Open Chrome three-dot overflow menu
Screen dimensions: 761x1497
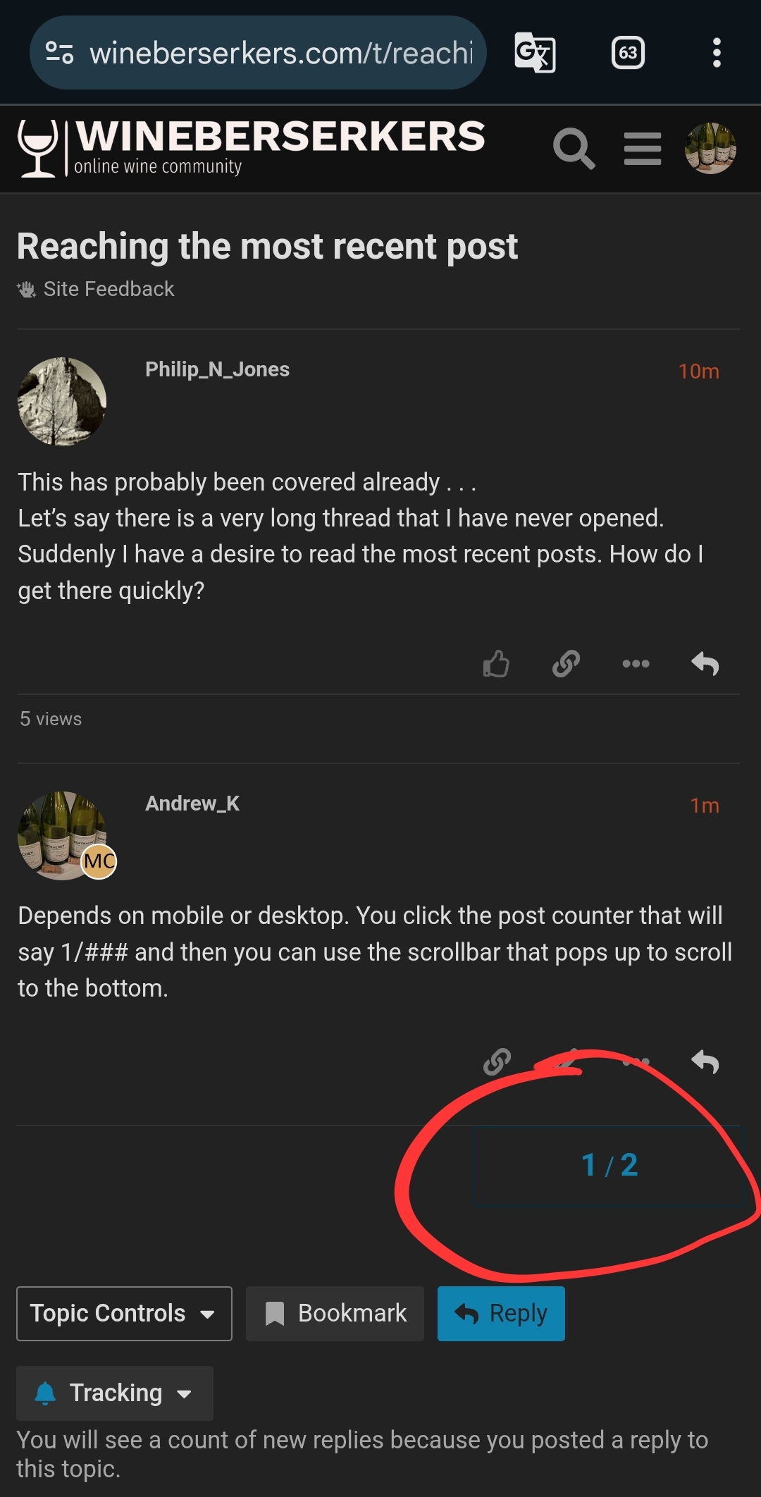(x=717, y=53)
